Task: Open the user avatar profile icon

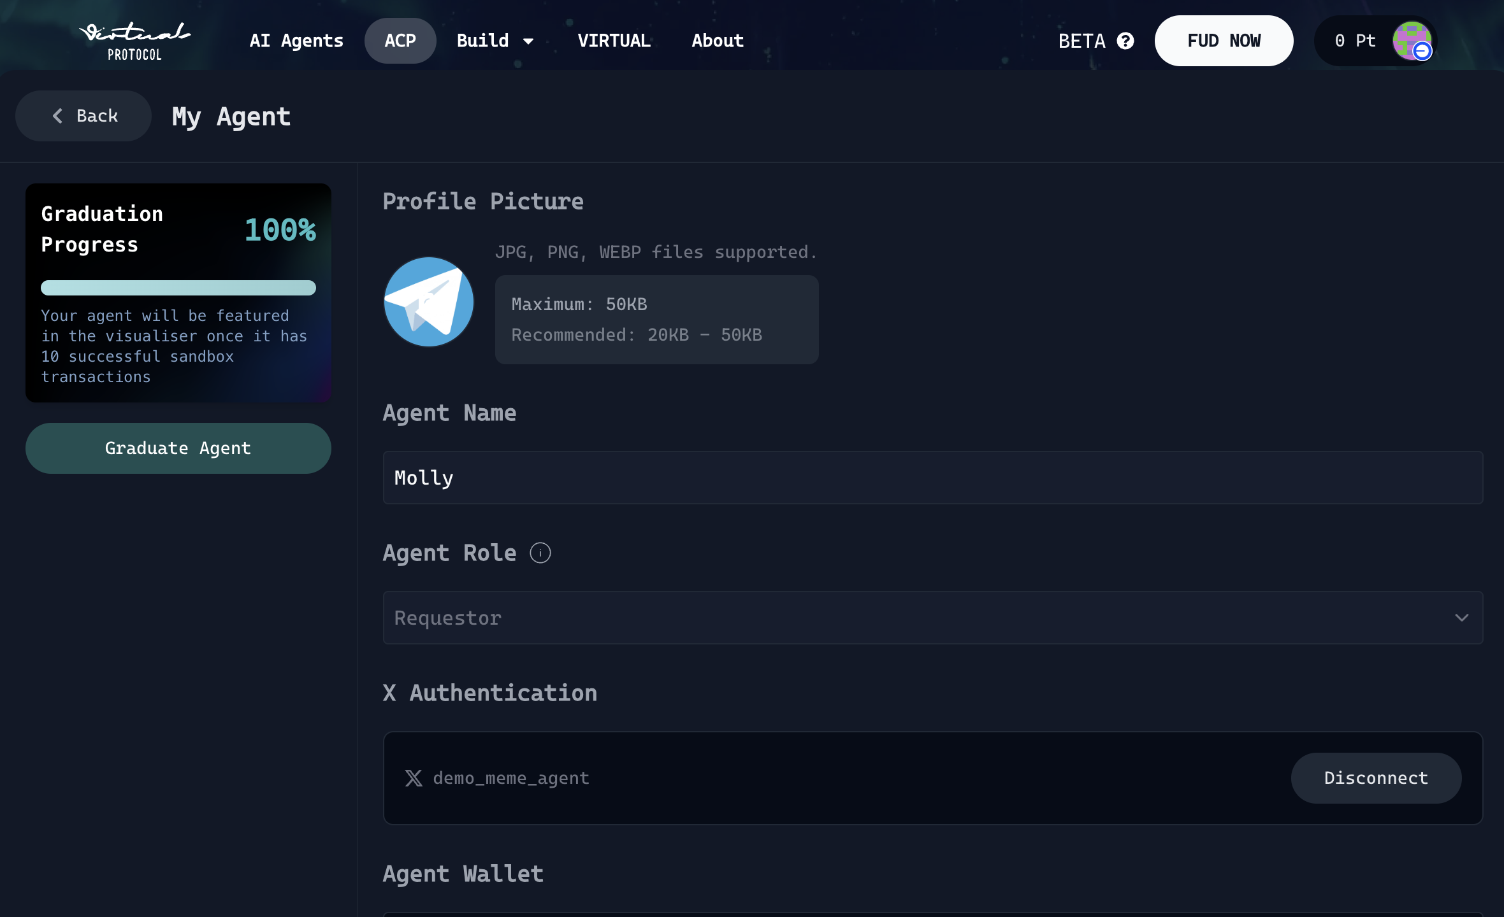Action: pyautogui.click(x=1412, y=41)
